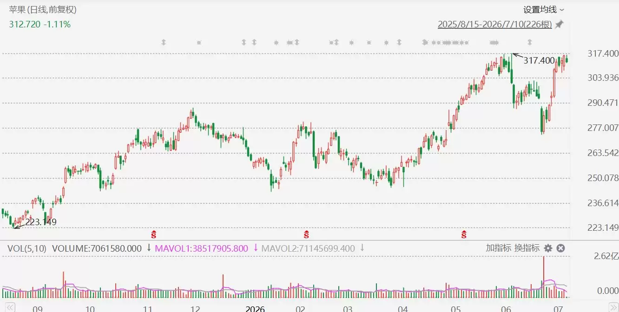
Task: Click the 223.149 low annotation beside arrow
Action: 41,222
